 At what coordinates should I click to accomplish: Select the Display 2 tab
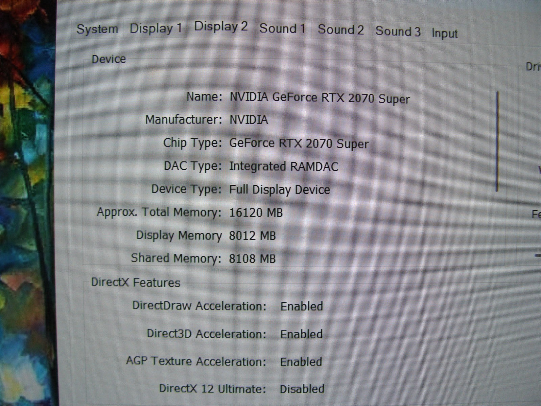tap(221, 26)
